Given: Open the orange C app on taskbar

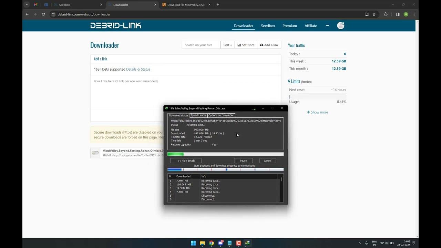Looking at the screenshot, I should [238, 243].
